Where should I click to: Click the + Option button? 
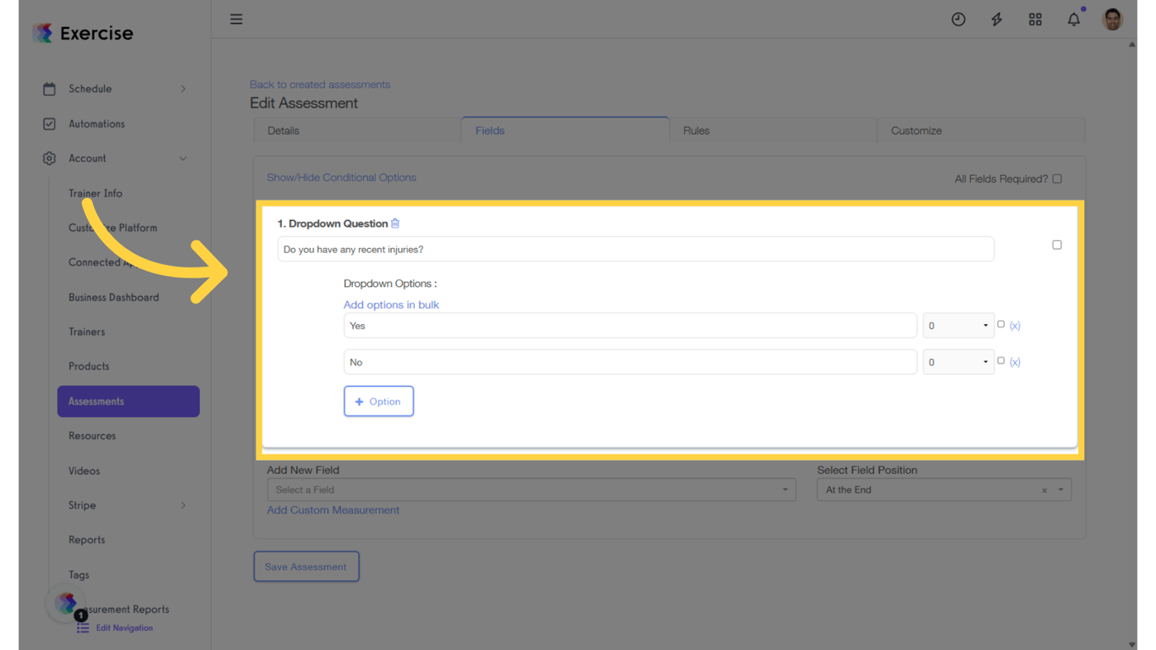coord(378,400)
